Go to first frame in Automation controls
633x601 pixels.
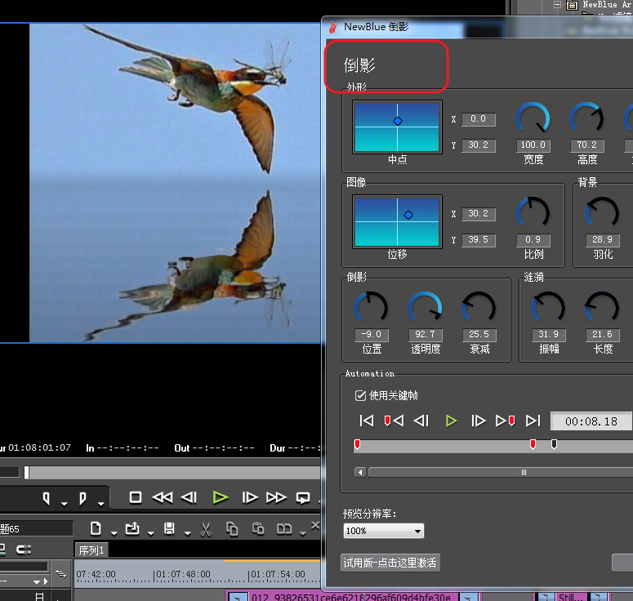pyautogui.click(x=367, y=421)
